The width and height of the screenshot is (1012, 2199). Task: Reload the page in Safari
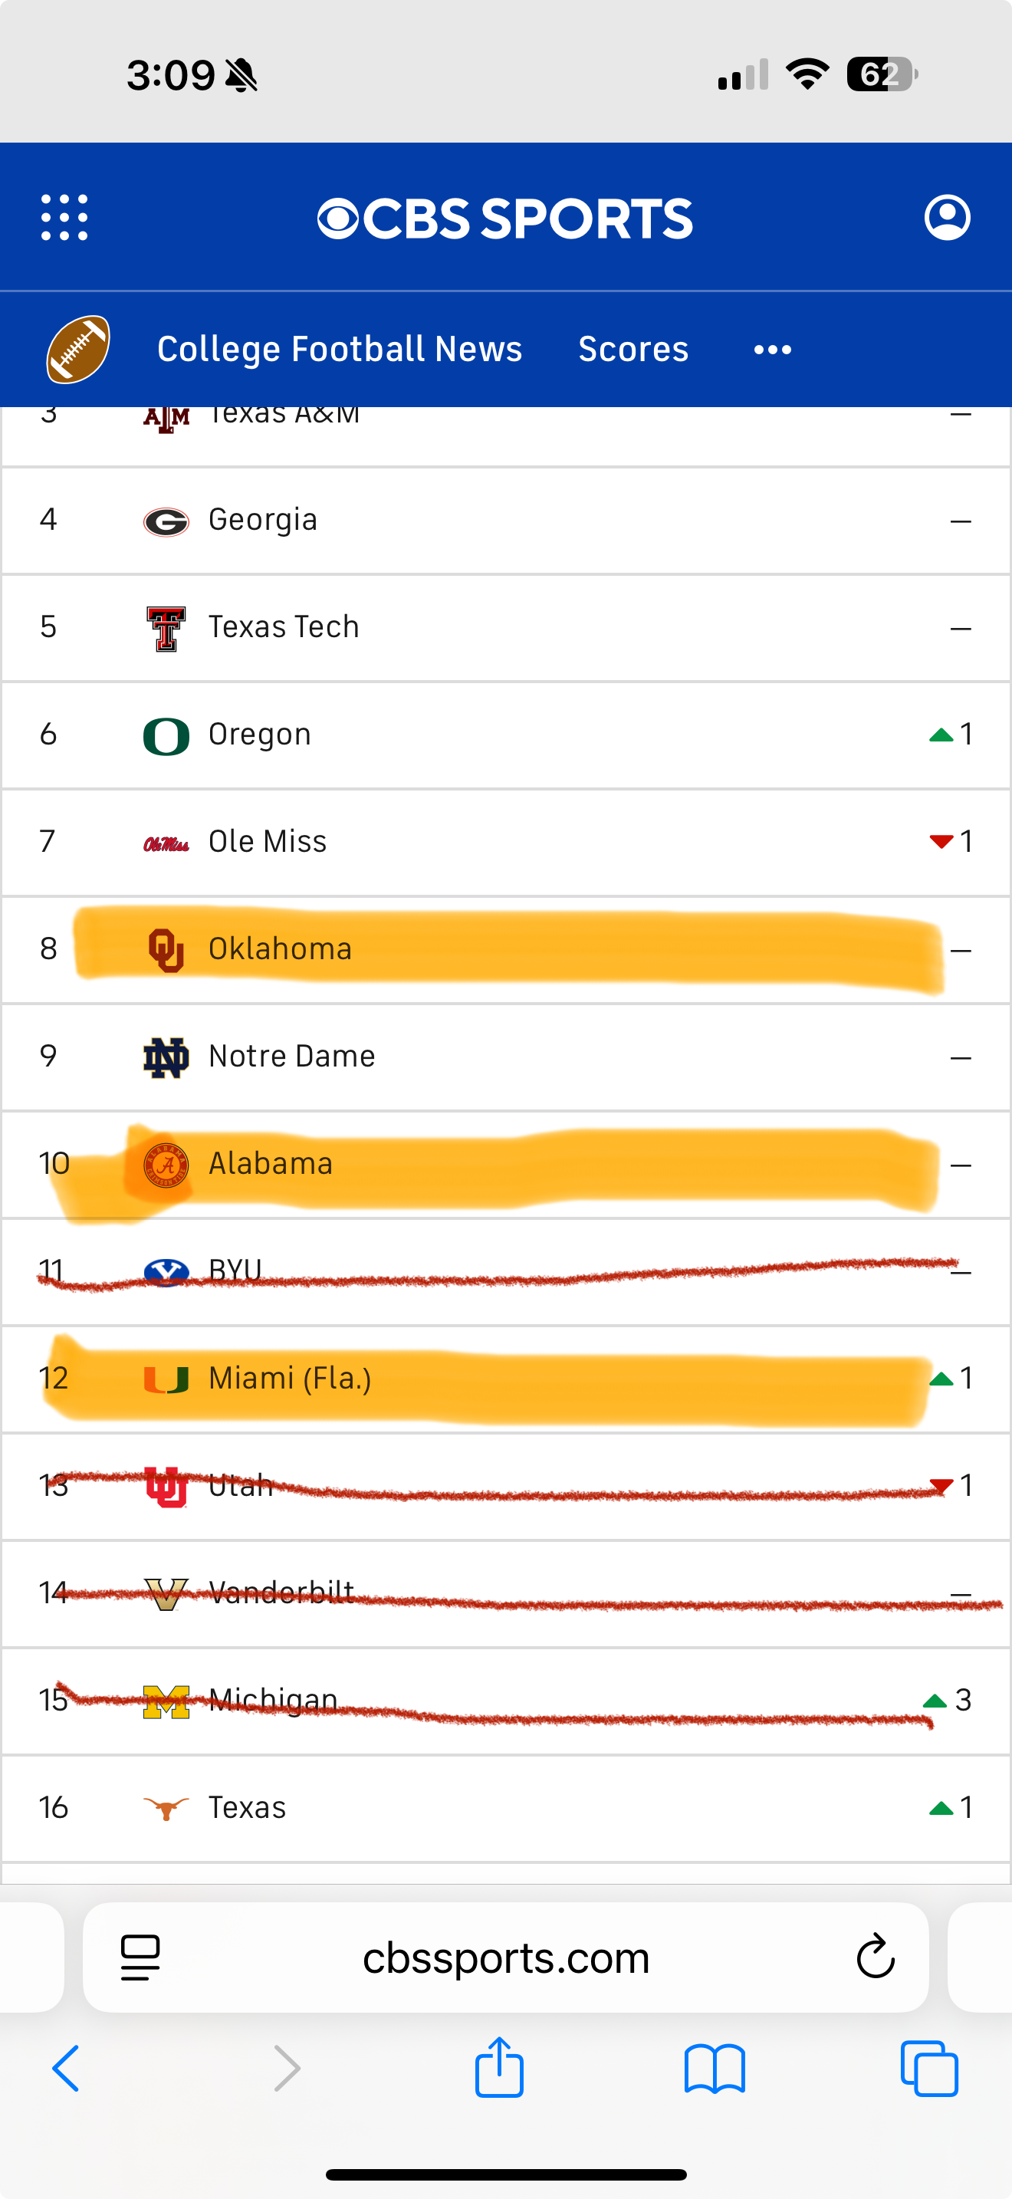tap(875, 1957)
